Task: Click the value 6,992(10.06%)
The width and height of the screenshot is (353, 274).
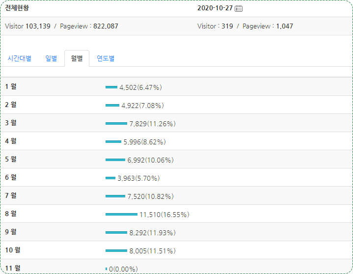Action: pyautogui.click(x=150, y=160)
